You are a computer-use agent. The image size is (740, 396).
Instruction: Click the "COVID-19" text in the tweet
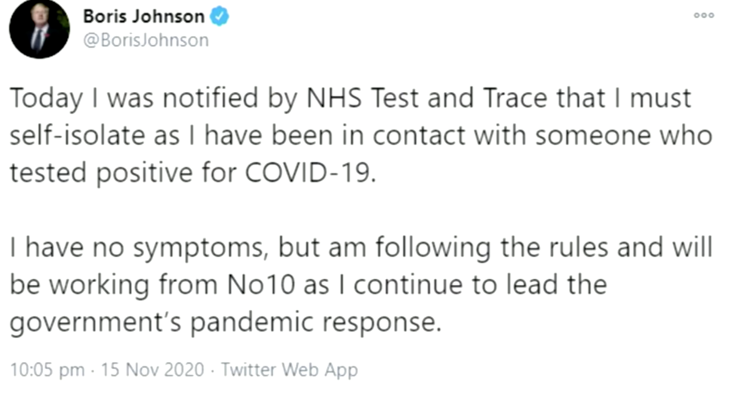point(310,172)
